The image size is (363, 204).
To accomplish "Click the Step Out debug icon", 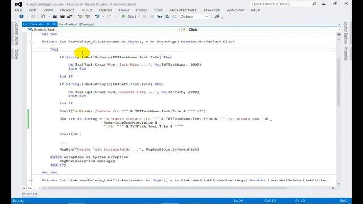I will tap(175, 16).
